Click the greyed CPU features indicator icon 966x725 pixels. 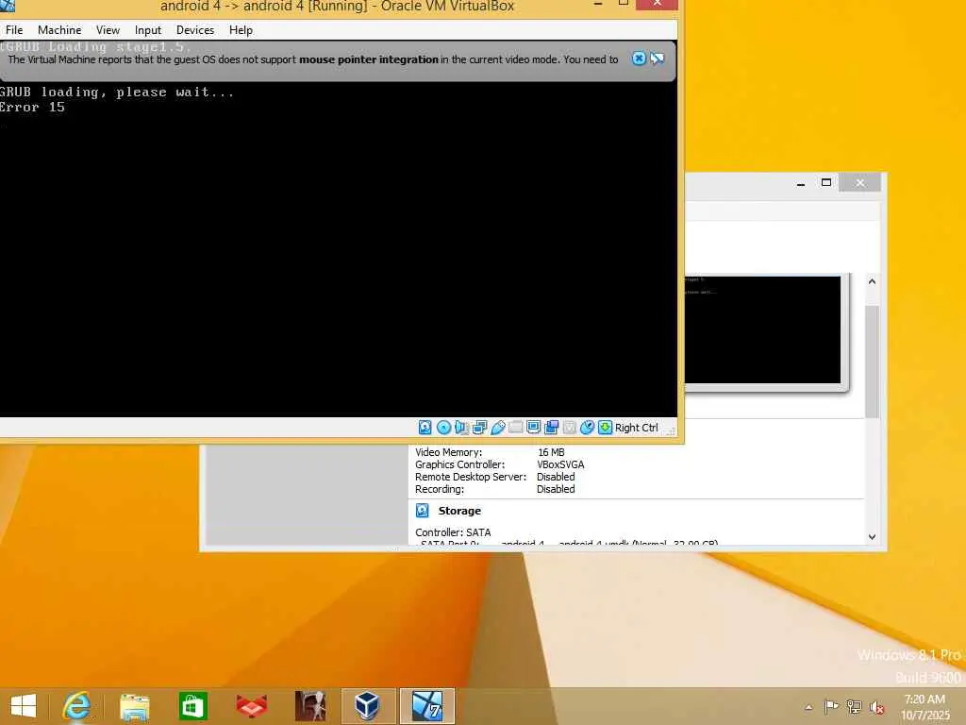tap(570, 428)
